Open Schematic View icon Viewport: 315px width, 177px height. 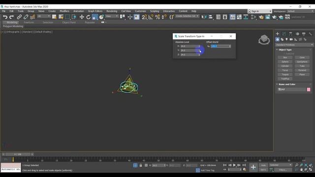point(246,17)
